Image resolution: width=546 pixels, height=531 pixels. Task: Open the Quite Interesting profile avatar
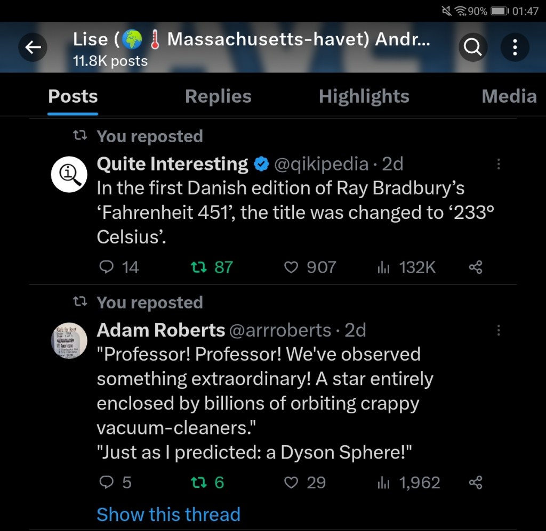click(69, 174)
